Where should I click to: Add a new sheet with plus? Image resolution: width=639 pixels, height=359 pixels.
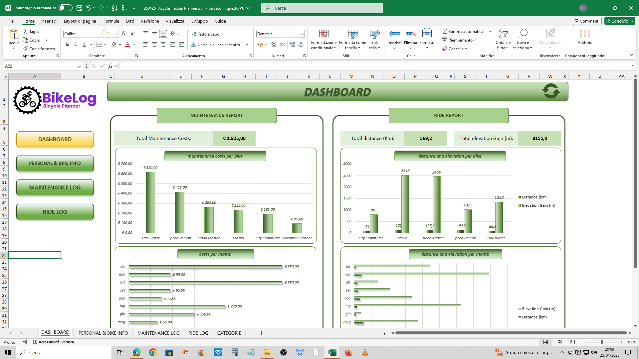pyautogui.click(x=261, y=333)
